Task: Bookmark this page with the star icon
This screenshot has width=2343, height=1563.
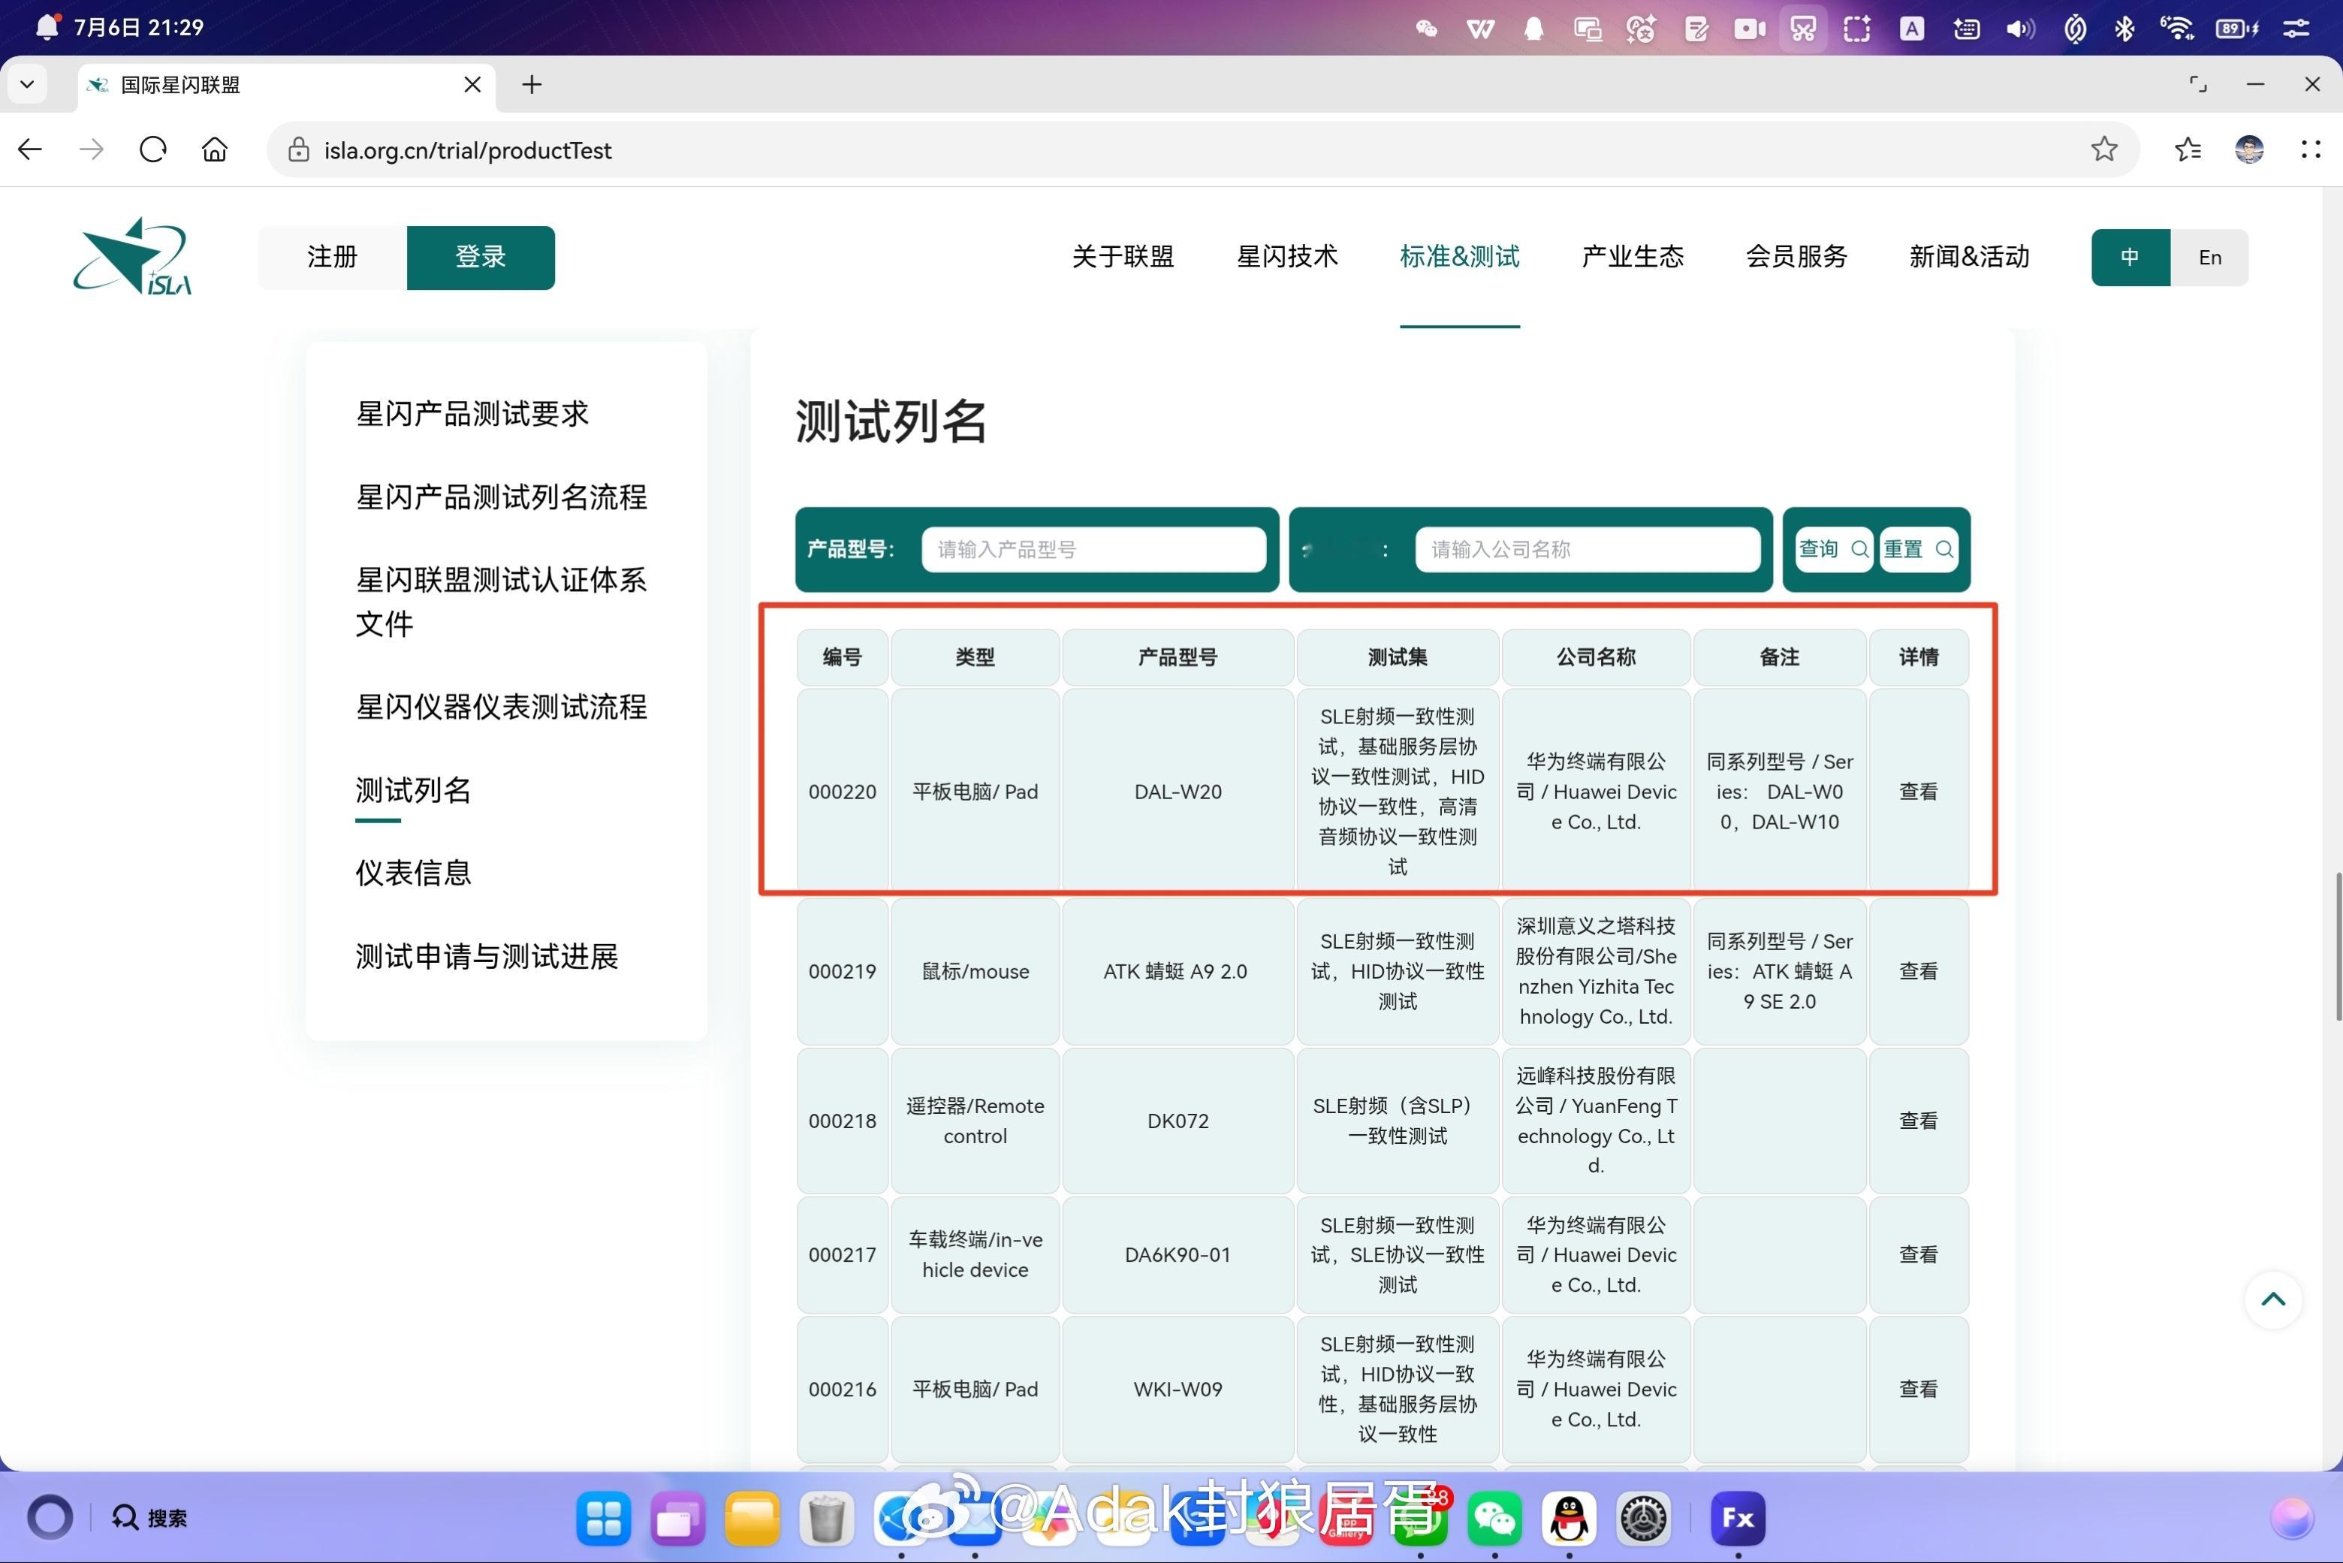Action: pos(2103,149)
